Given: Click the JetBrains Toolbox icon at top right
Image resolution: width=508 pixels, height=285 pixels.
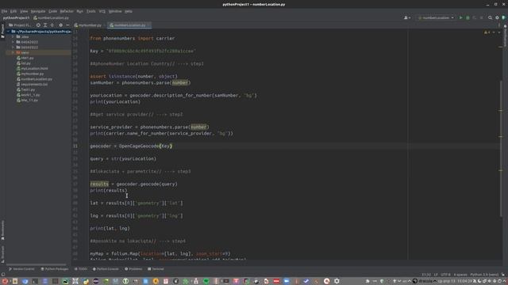Looking at the screenshot, I should pos(504,17).
